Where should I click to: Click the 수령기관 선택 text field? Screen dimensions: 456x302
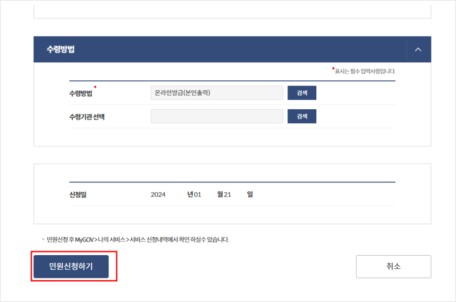coord(216,116)
